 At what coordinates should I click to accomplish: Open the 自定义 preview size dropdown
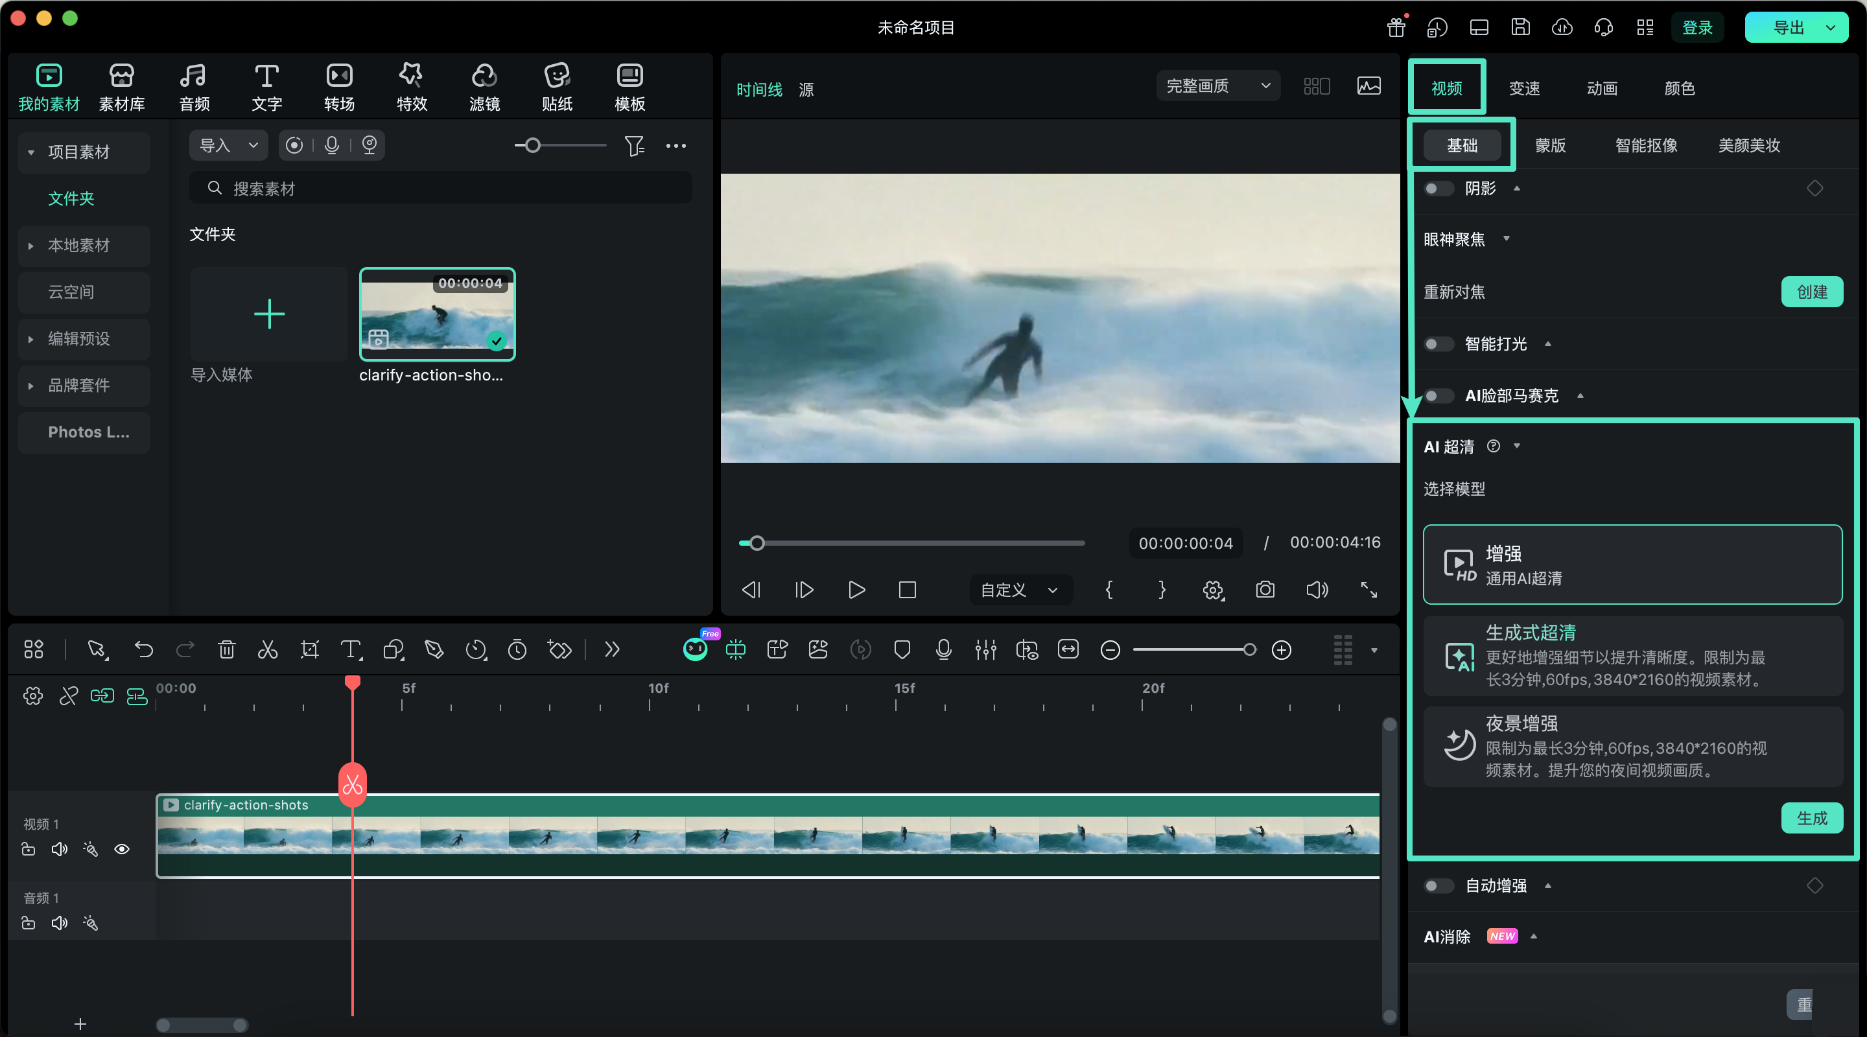click(1020, 590)
